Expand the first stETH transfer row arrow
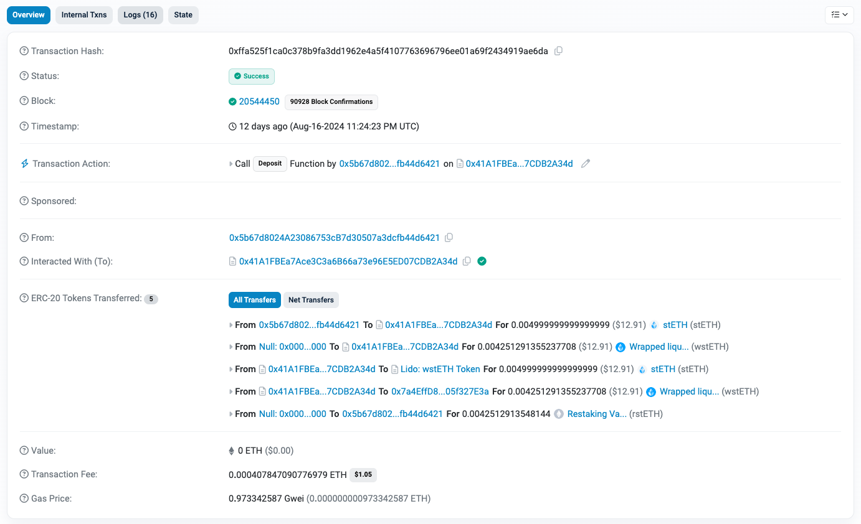The height and width of the screenshot is (524, 861). [231, 325]
